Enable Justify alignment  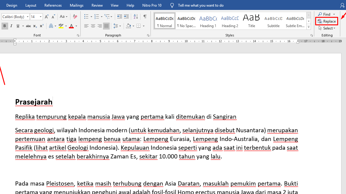point(106,26)
